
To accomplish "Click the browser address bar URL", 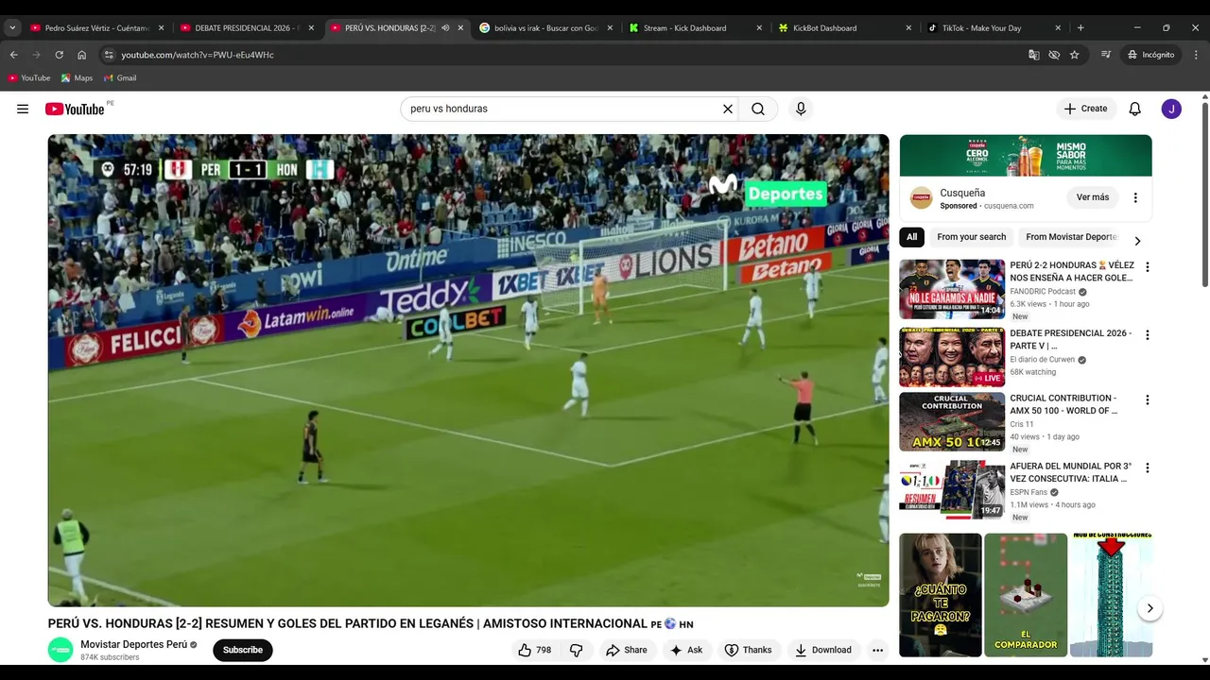I will [198, 55].
